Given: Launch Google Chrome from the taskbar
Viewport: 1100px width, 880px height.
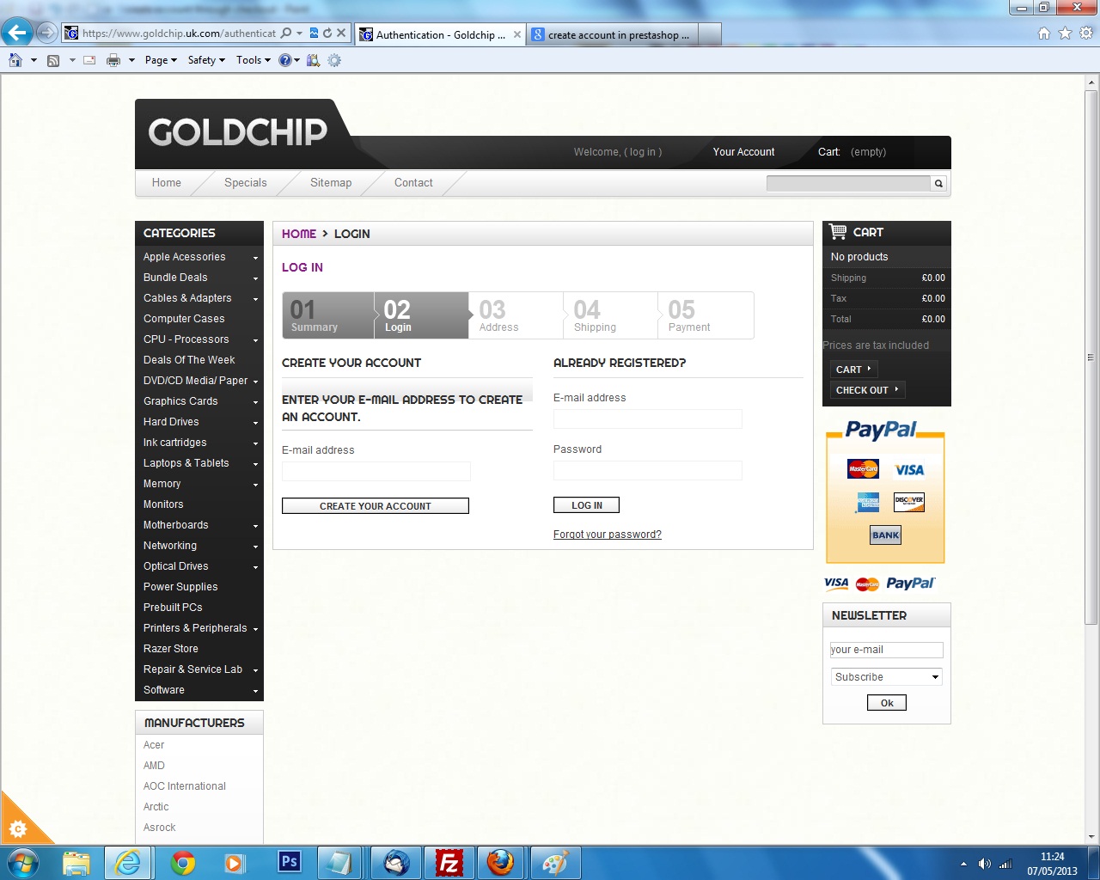Looking at the screenshot, I should point(182,862).
